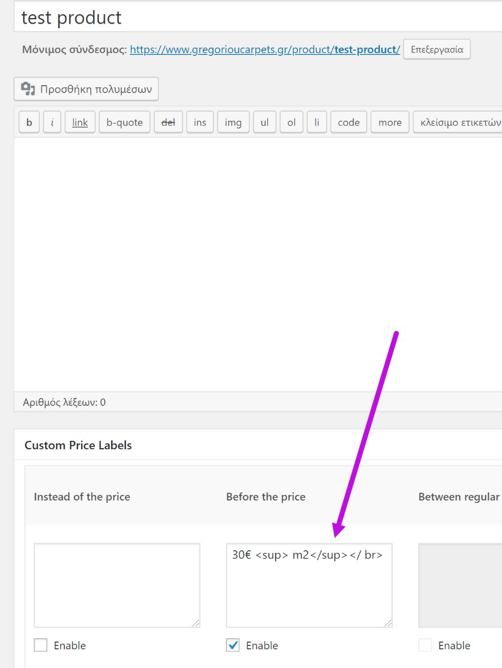Click the κλείσιμο ετικετών button

point(458,122)
